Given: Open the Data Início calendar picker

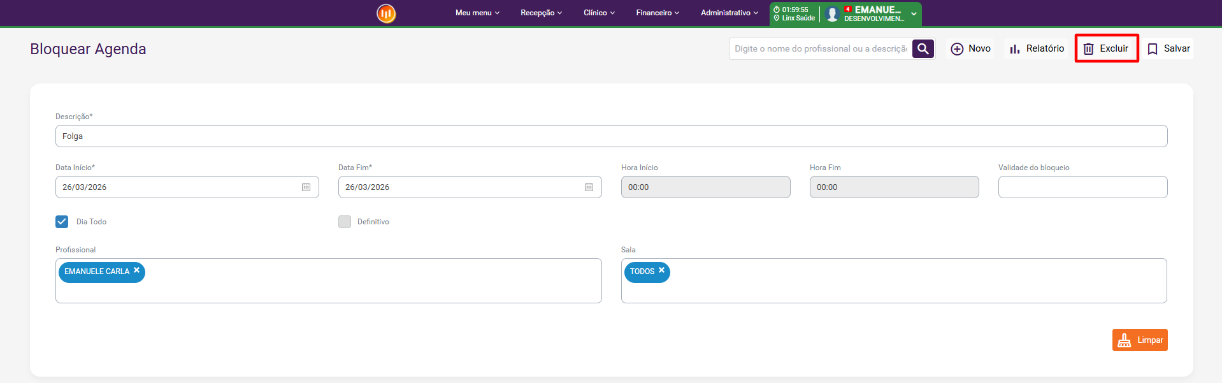Looking at the screenshot, I should 306,187.
